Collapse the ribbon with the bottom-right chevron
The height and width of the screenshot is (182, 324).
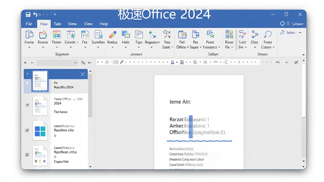coord(303,55)
